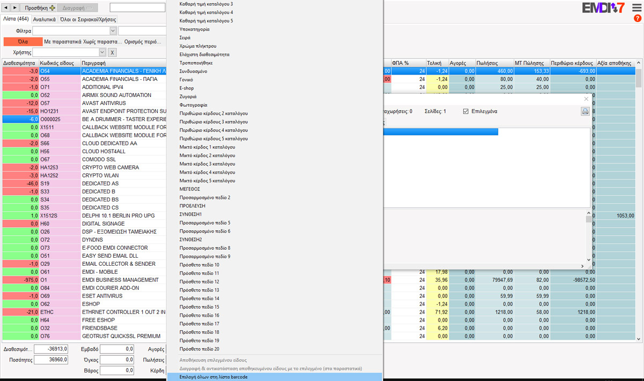Close the dialog with the X icon

click(x=586, y=99)
